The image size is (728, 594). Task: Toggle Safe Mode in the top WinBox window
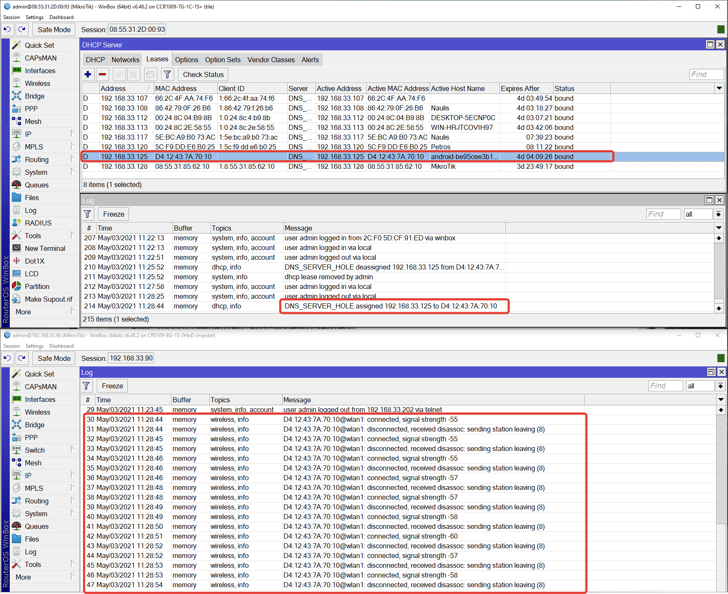[54, 30]
